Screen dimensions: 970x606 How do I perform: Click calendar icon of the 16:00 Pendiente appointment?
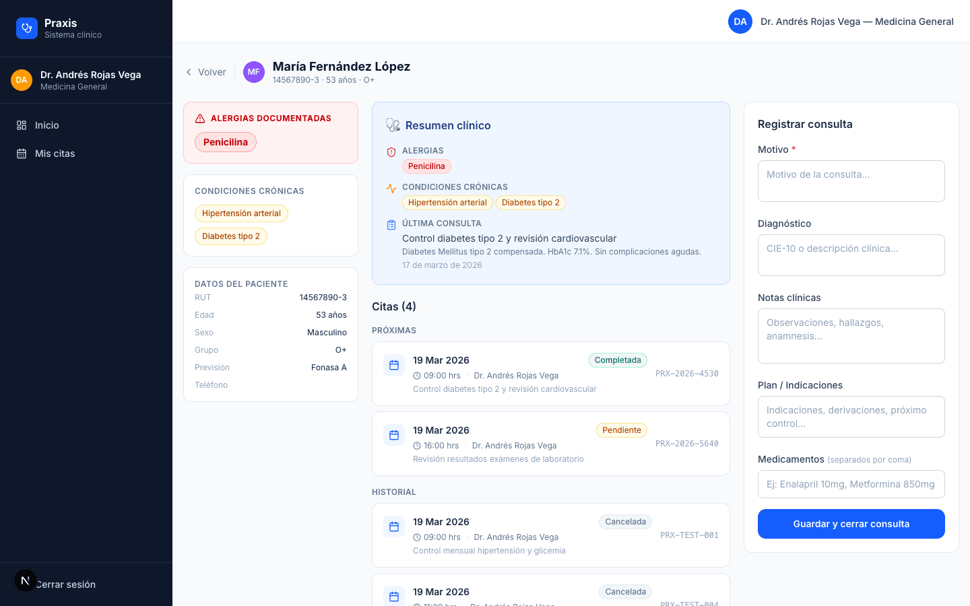[394, 435]
